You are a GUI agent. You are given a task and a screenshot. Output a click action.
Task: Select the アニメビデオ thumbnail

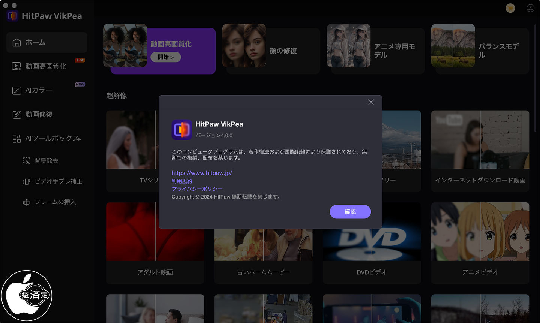480,232
